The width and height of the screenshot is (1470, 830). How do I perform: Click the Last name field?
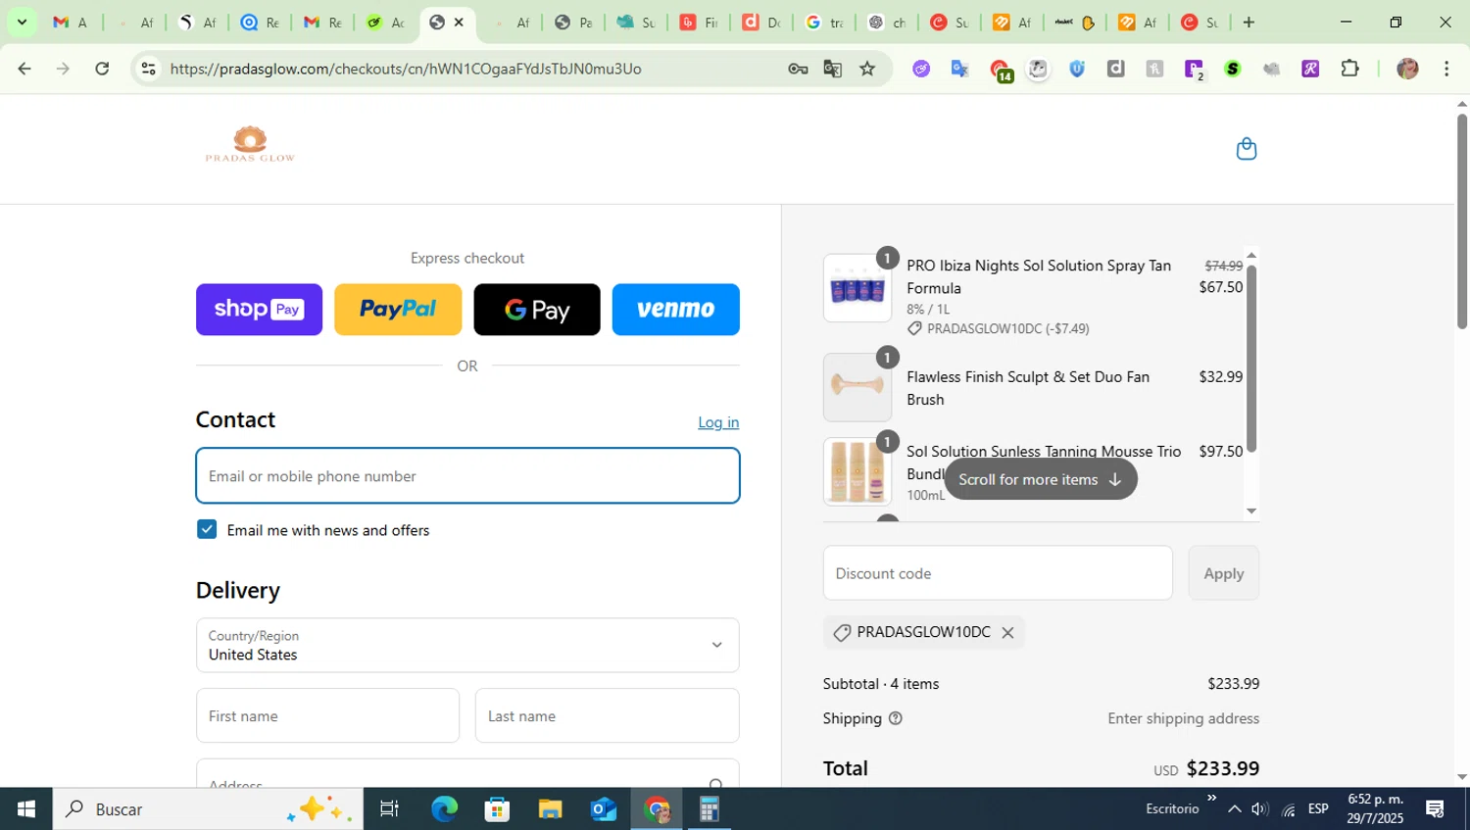click(608, 715)
